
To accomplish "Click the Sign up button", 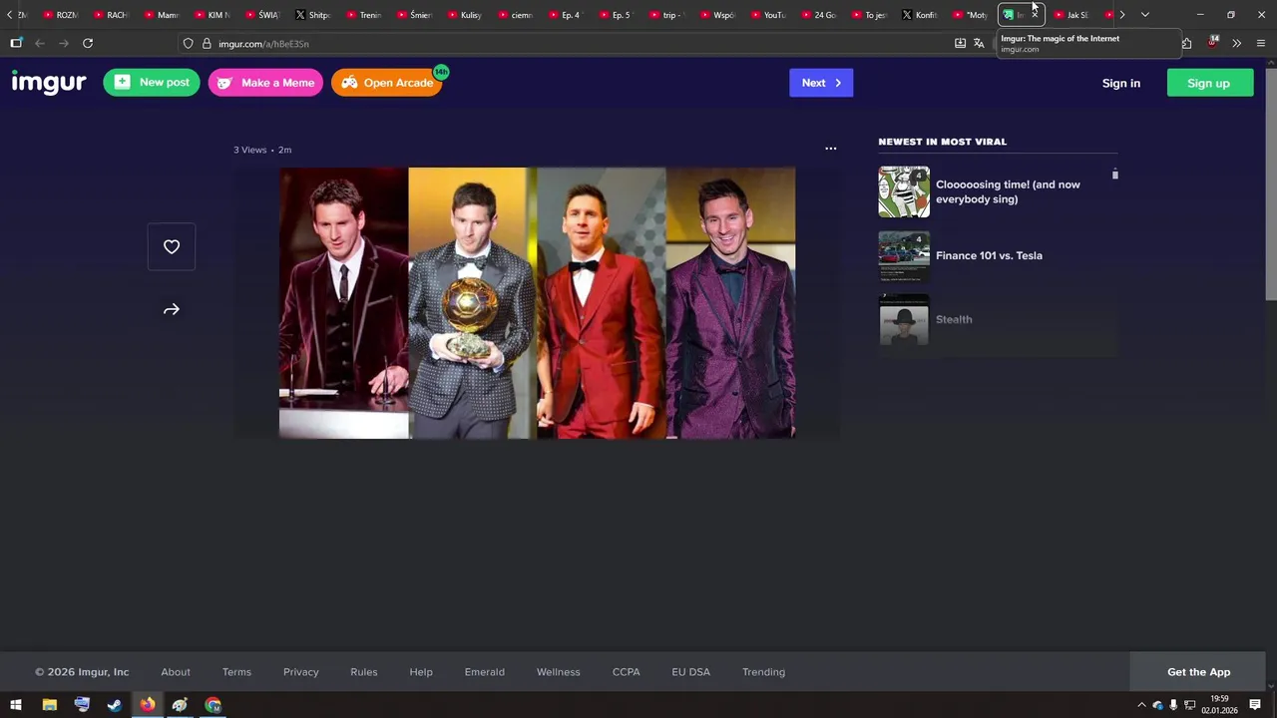I will coord(1209,83).
